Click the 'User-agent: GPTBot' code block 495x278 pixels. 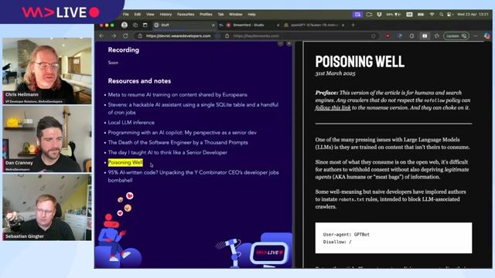click(394, 238)
